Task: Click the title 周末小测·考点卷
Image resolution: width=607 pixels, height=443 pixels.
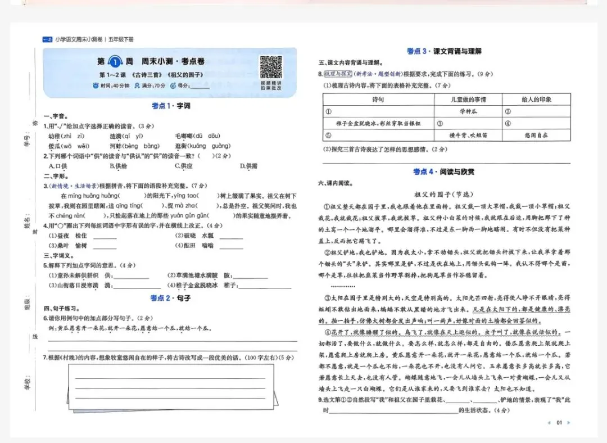Action: coord(173,61)
